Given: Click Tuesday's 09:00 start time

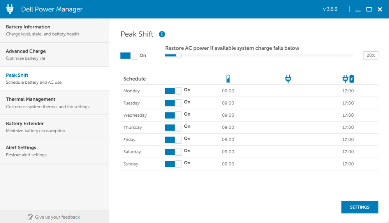Looking at the screenshot, I should click(228, 103).
